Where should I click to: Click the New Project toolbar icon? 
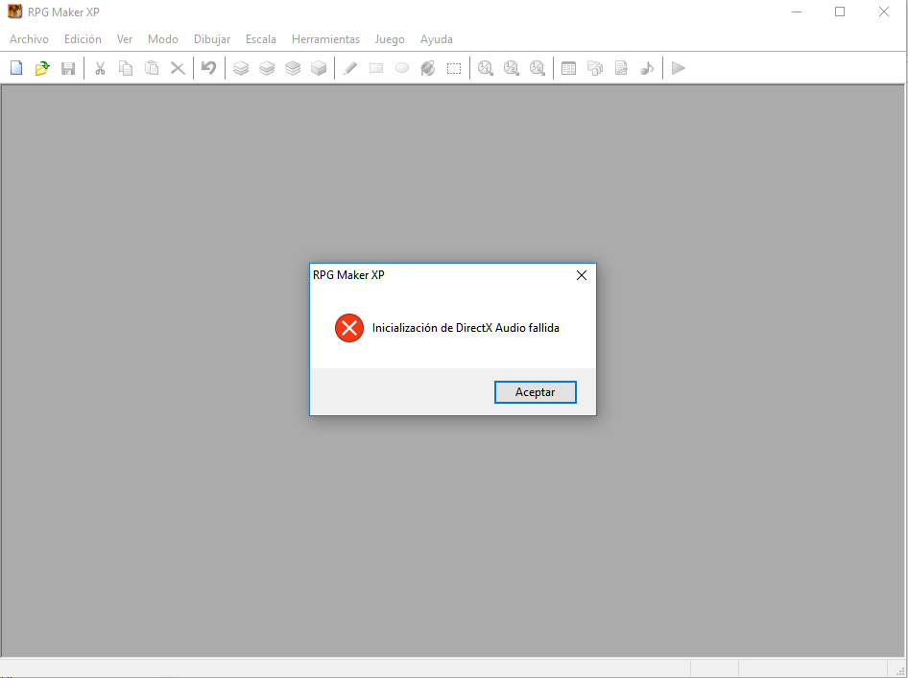pos(16,68)
